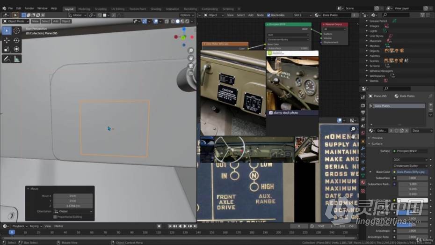The width and height of the screenshot is (435, 245).
Task: Activate the 3D Cursor tool
Action: (17, 30)
